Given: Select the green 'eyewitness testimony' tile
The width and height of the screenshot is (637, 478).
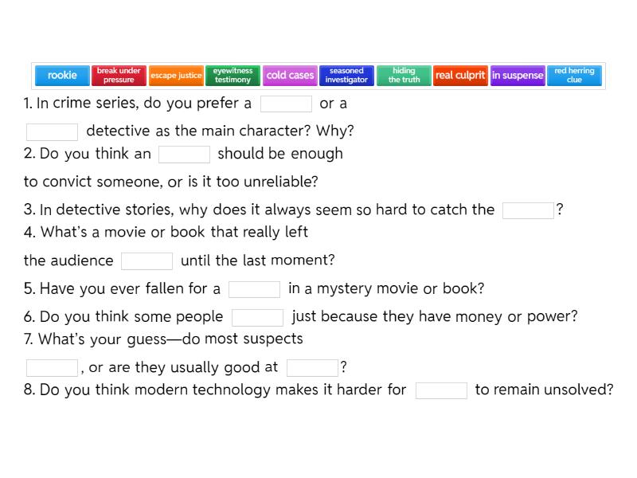Looking at the screenshot, I should point(233,76).
